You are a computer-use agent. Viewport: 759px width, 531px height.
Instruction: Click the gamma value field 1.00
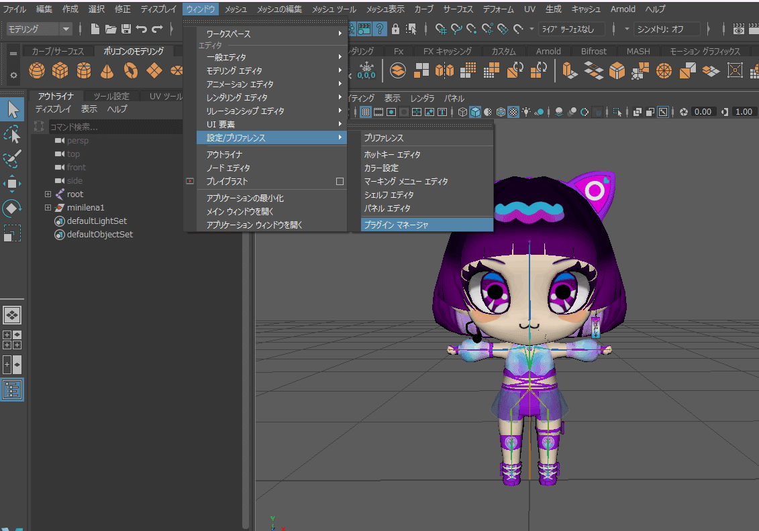[744, 112]
